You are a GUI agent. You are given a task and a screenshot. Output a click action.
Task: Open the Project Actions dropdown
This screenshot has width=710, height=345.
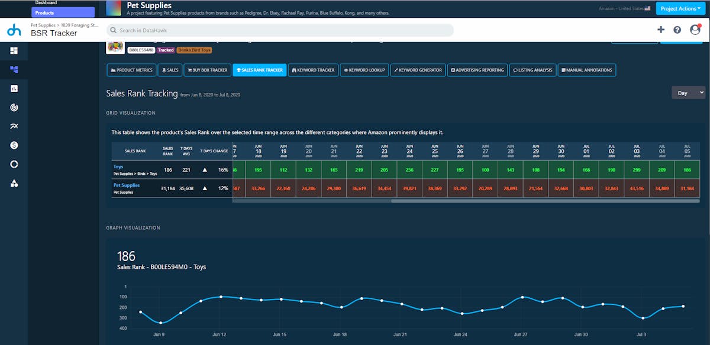pyautogui.click(x=681, y=9)
